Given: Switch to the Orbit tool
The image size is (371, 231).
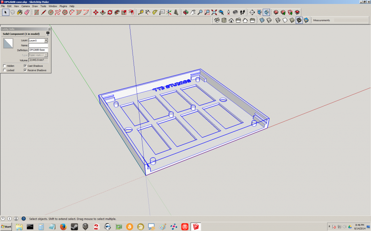Looking at the screenshot, I should tap(185, 12).
